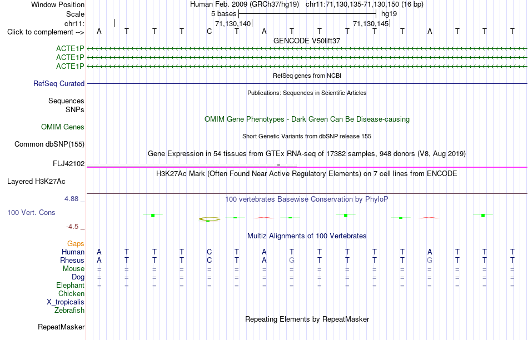The width and height of the screenshot is (528, 340).
Task: Open 'Repeating Elements by RepeatMasker' title
Action: coord(307,319)
